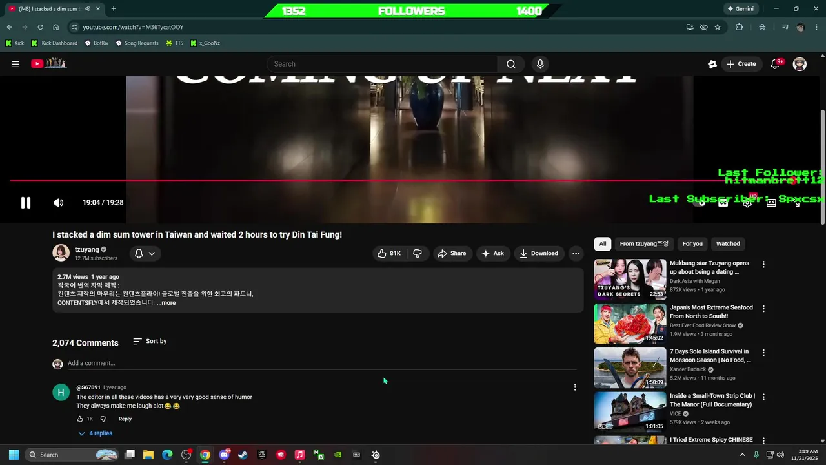Open the Sort by comments menu
The height and width of the screenshot is (465, 826).
tap(150, 341)
